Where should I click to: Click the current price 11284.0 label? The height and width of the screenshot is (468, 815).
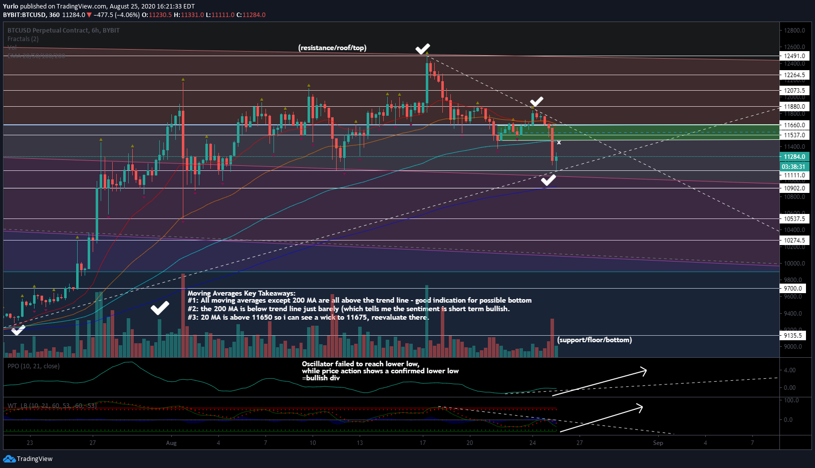[x=795, y=157]
